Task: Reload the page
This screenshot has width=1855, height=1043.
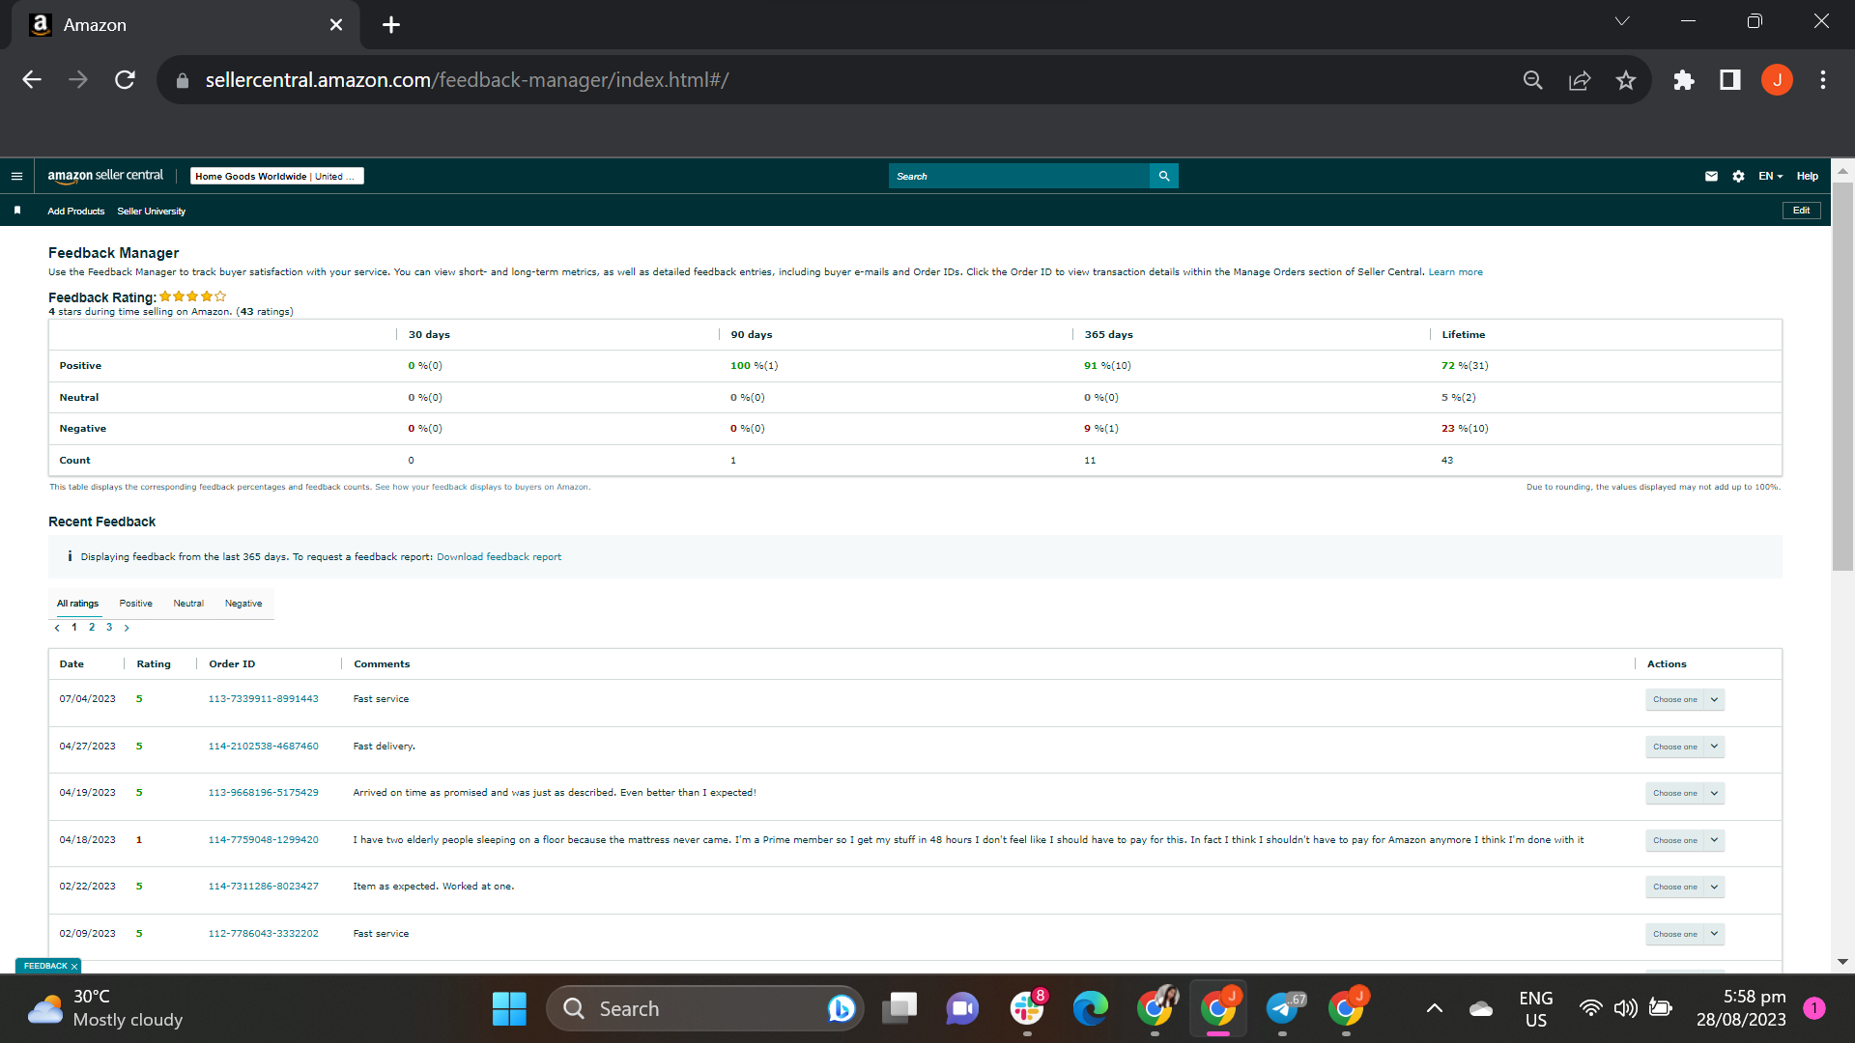Action: point(125,80)
